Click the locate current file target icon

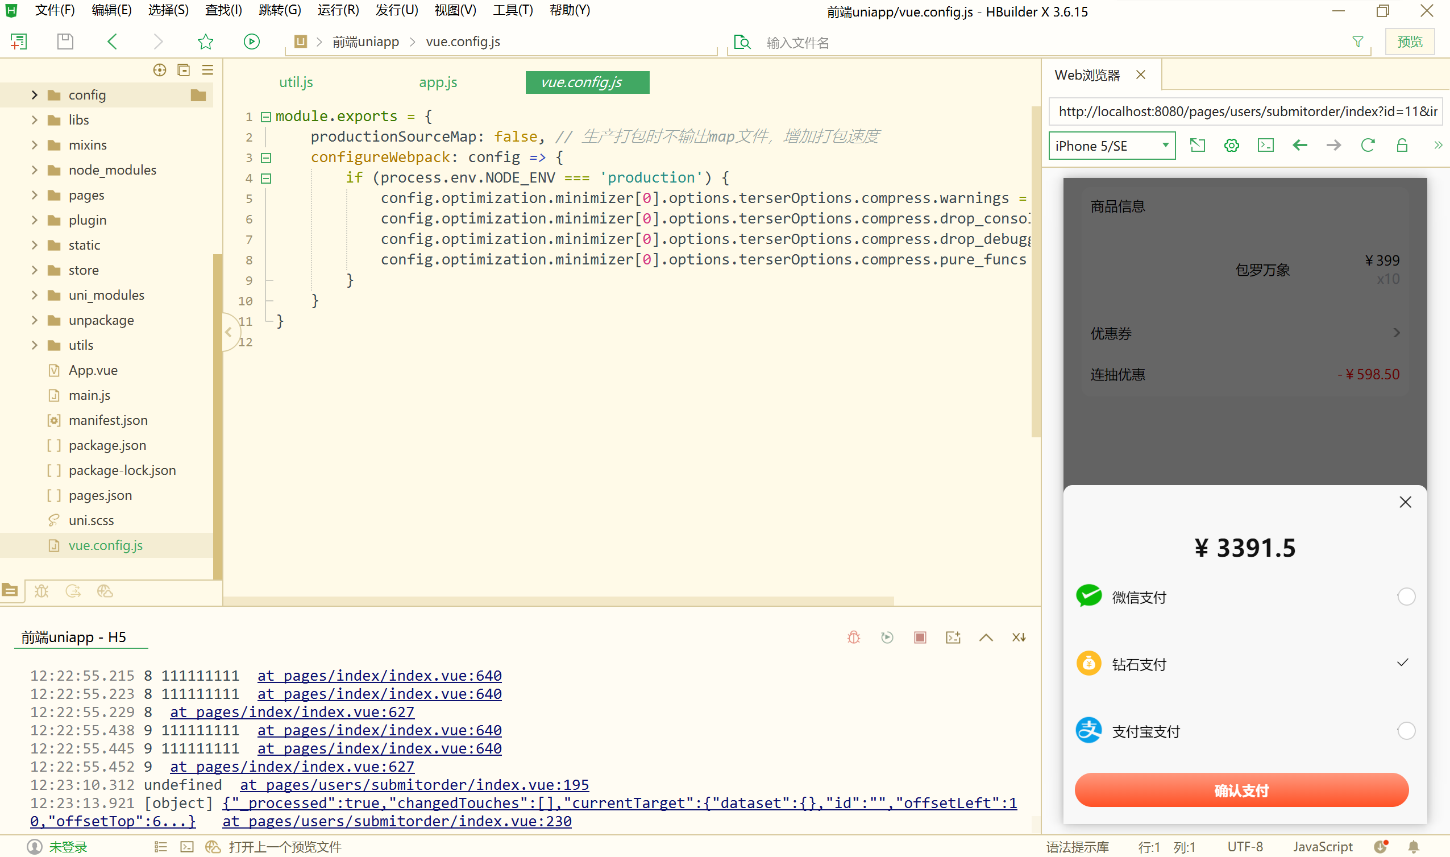(x=159, y=70)
